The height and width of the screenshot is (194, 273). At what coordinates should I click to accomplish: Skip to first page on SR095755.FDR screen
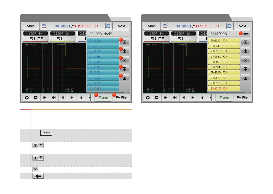pos(166,98)
